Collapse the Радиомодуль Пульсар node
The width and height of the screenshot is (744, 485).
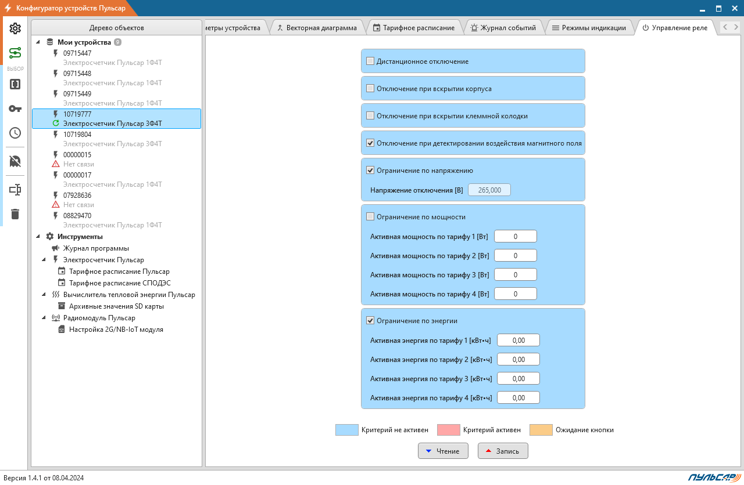tap(44, 318)
